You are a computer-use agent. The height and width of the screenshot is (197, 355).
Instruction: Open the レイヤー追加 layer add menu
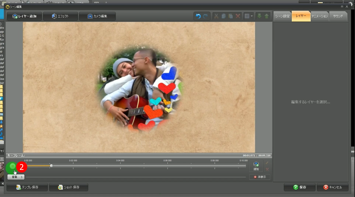click(24, 16)
